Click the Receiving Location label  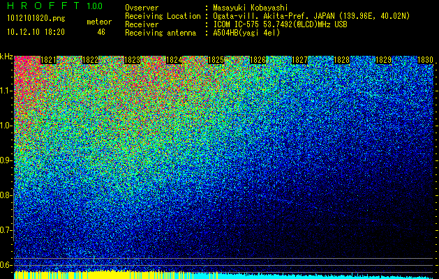coord(163,16)
